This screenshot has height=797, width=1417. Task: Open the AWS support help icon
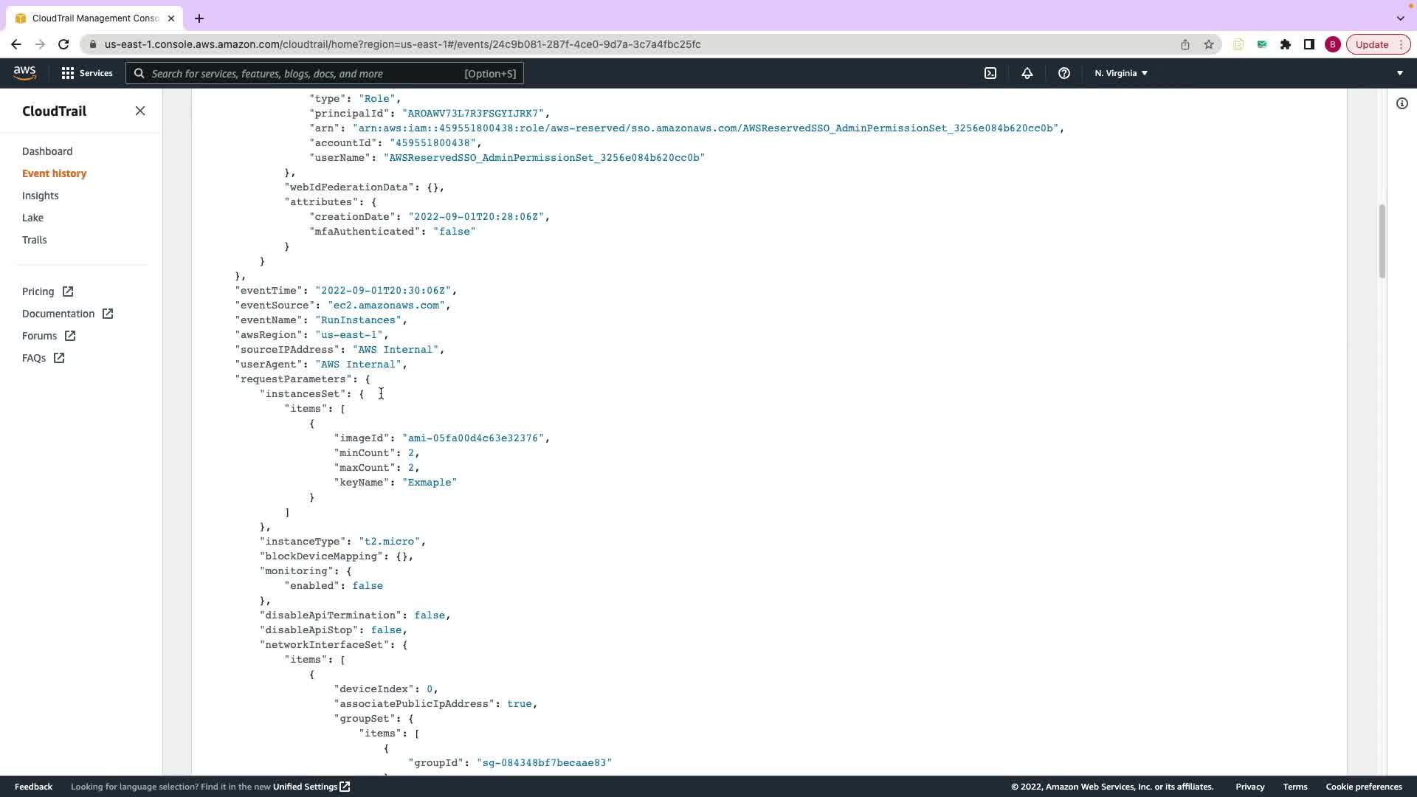[1063, 73]
